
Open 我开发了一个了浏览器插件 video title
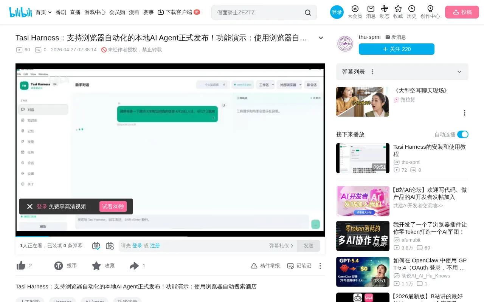pos(430,228)
